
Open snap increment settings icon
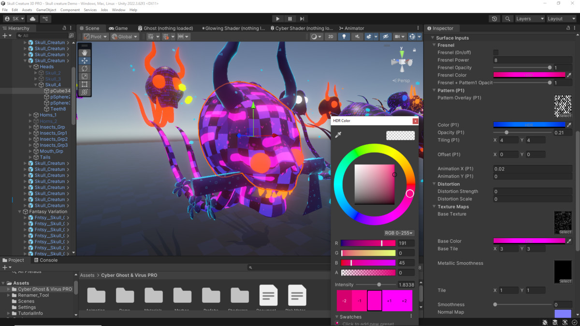pyautogui.click(x=183, y=37)
